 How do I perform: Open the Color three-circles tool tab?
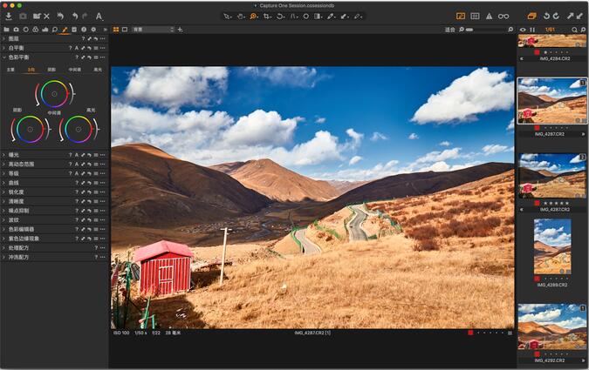35,30
